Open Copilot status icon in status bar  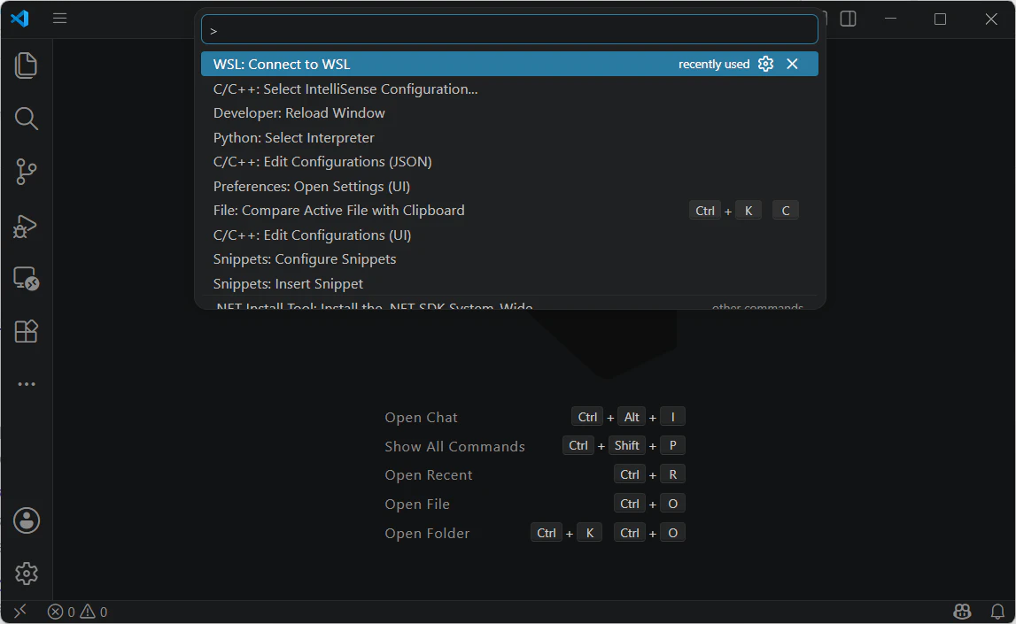click(962, 611)
